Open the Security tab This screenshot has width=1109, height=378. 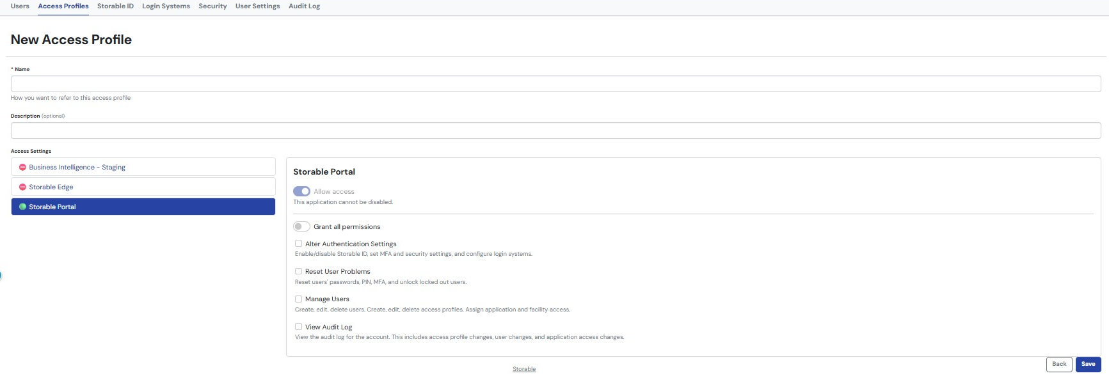[212, 6]
